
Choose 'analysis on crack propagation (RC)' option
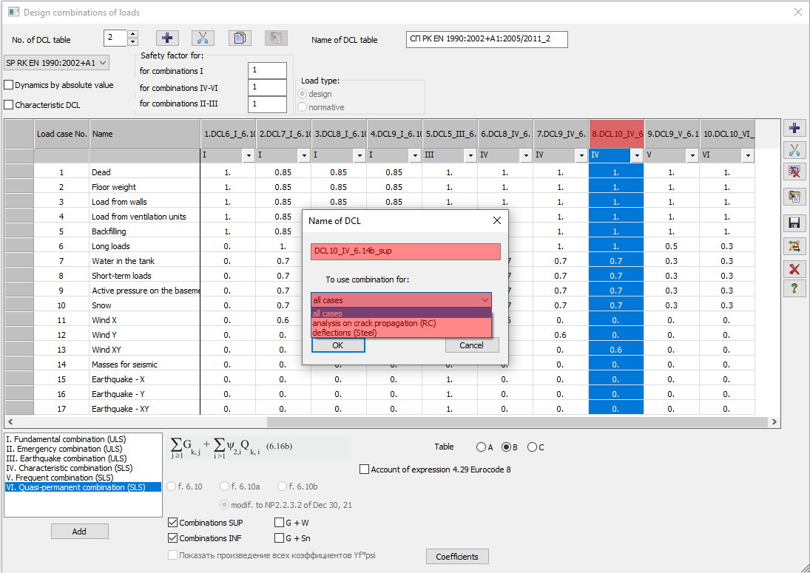(374, 323)
